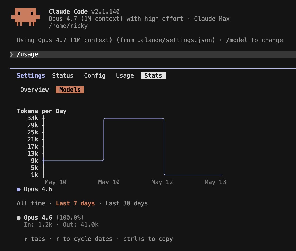Screen dimensions: 296x251
Task: Switch to the Status tab
Action: tap(63, 76)
